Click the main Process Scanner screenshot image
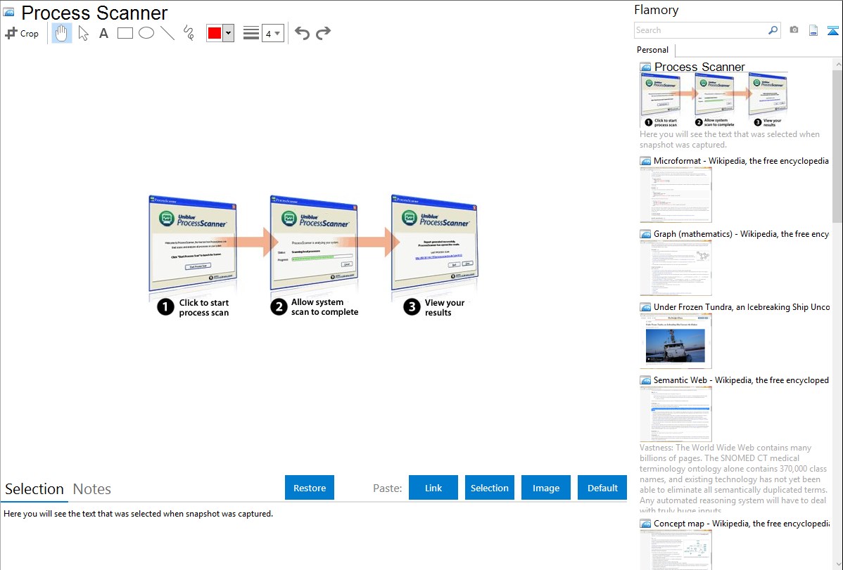Image resolution: width=843 pixels, height=570 pixels. click(313, 257)
